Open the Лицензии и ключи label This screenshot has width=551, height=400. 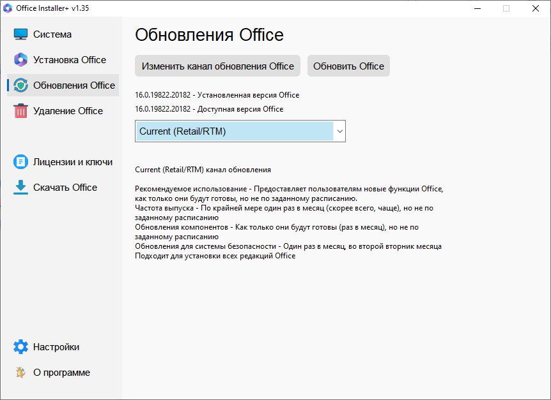pos(73,162)
